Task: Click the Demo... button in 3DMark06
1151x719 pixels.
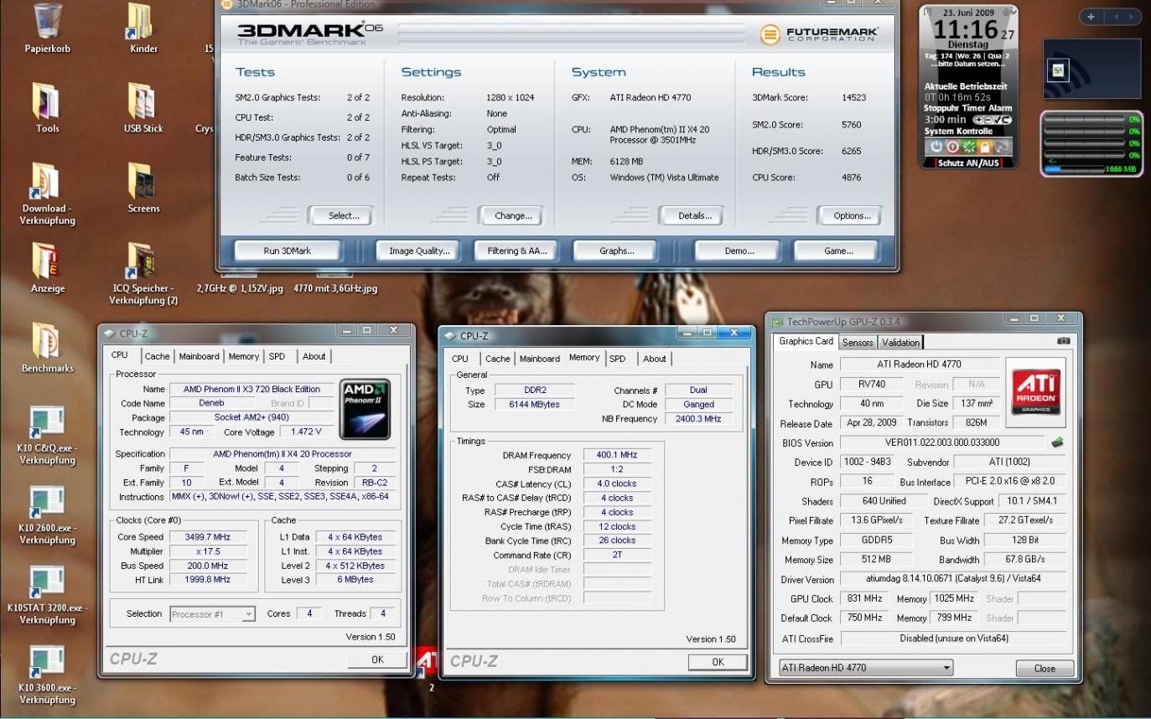Action: pyautogui.click(x=739, y=251)
